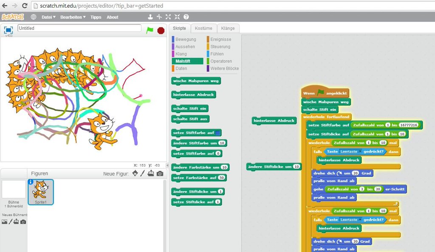The height and width of the screenshot is (252, 435).
Task: Choose a backdrop from the library
Action: coord(4,222)
